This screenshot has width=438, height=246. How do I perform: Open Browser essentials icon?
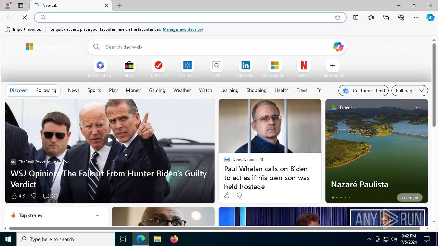401,17
